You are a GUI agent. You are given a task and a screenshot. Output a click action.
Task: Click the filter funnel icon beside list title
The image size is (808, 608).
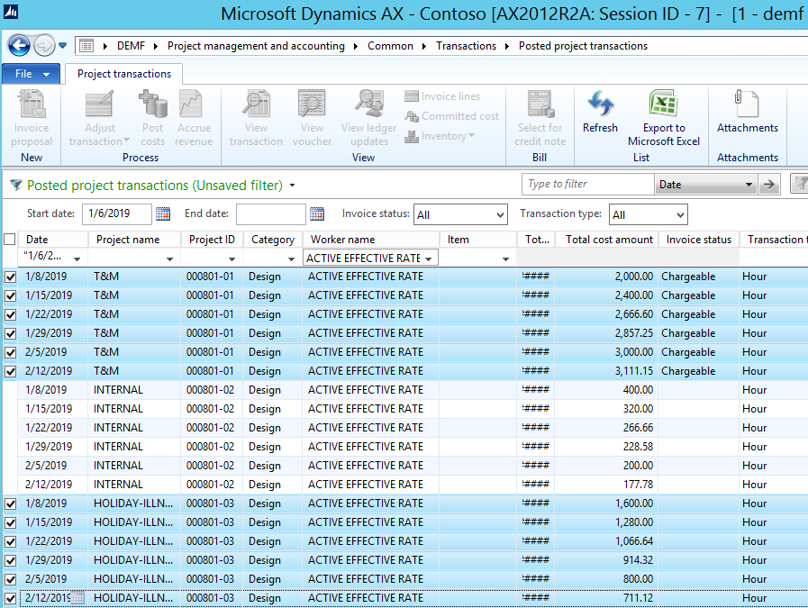point(15,186)
